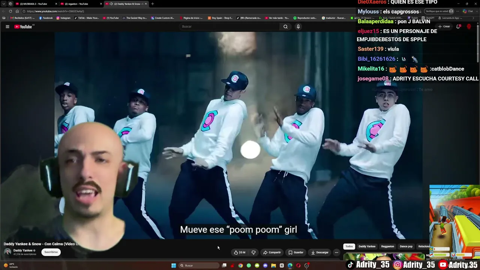
Task: Click the YouTube search magnifier button
Action: coord(285,27)
